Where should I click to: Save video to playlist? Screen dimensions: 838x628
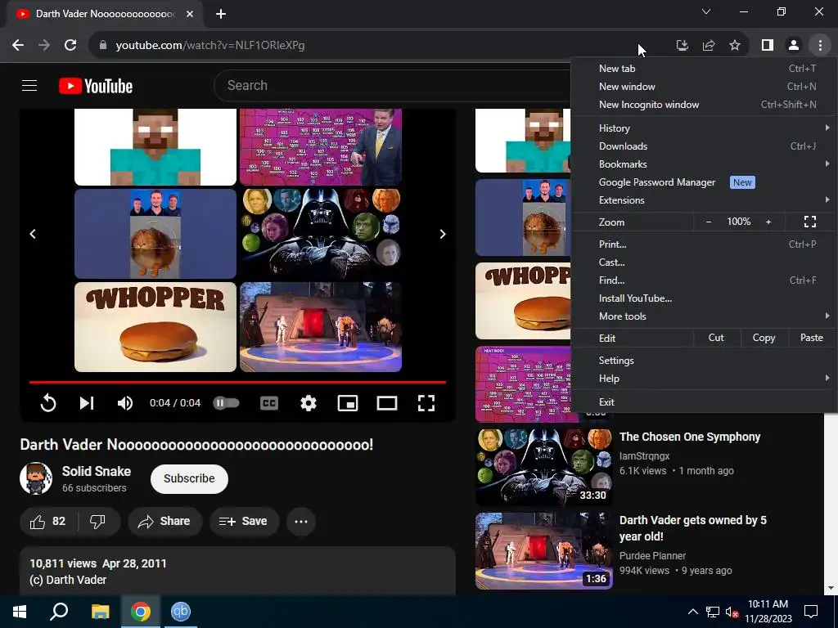[244, 521]
